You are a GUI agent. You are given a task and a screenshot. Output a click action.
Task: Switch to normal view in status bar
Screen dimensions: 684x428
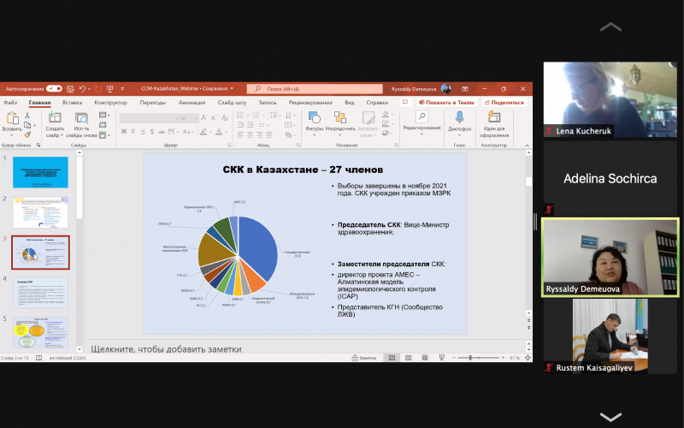(392, 357)
